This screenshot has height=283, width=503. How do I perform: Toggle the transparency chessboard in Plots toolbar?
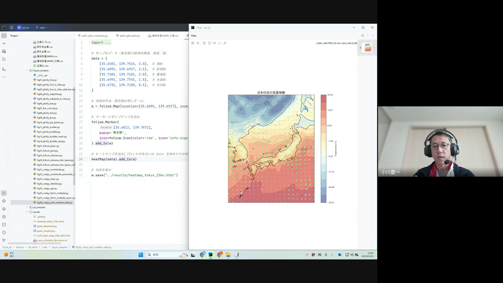coord(193,43)
